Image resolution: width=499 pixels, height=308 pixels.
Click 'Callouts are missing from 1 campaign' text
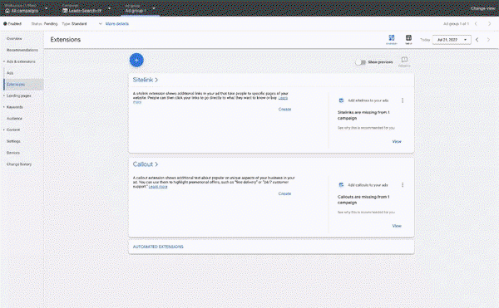pos(363,200)
